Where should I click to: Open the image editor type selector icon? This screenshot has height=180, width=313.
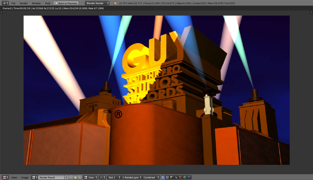pyautogui.click(x=5, y=177)
